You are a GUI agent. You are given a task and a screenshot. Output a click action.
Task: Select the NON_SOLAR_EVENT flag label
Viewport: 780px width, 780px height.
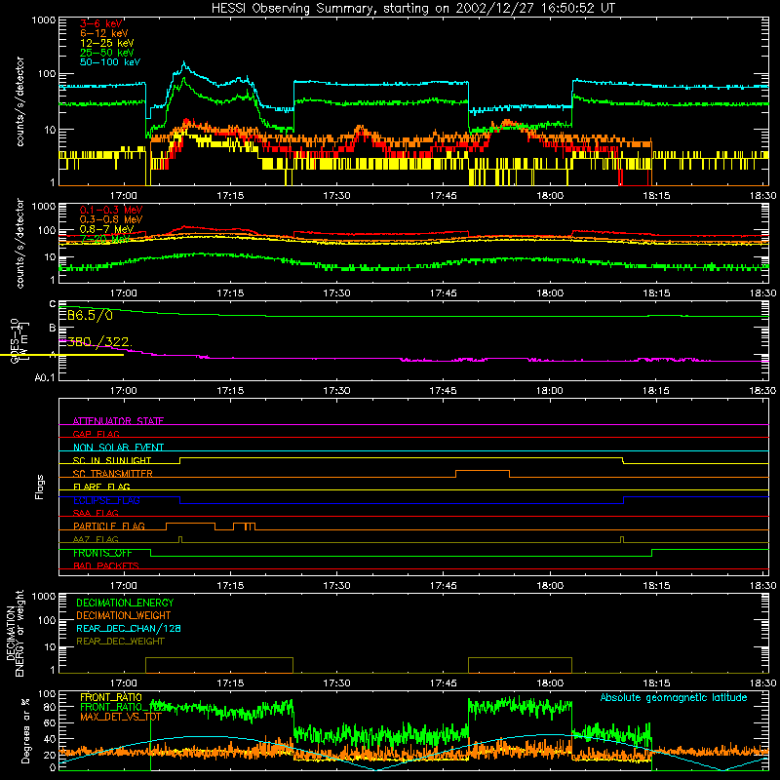pyautogui.click(x=118, y=448)
